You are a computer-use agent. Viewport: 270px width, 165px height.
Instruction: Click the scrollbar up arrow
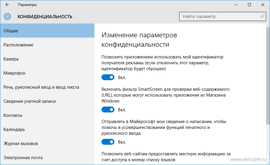click(x=268, y=25)
